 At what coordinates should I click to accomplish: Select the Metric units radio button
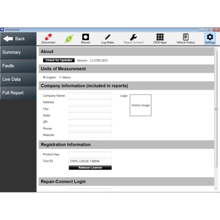coord(60,77)
